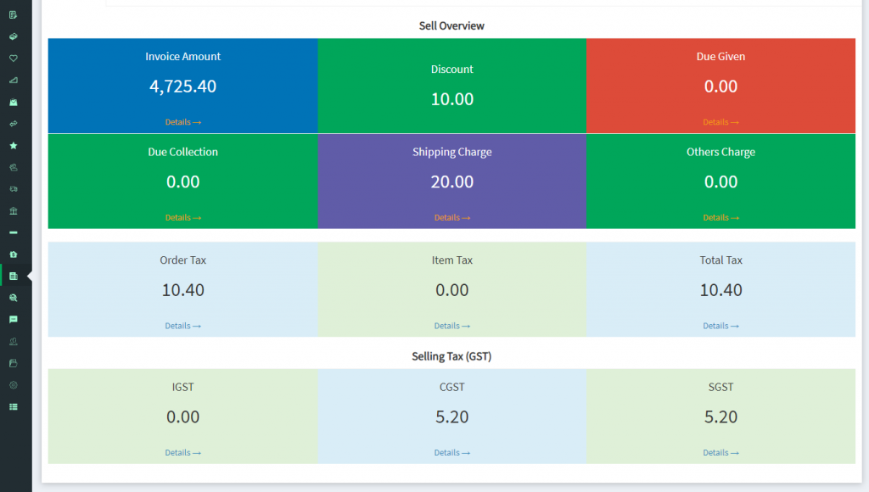Image resolution: width=869 pixels, height=492 pixels.
Task: Click the shopping bag sidebar icon
Action: 13,102
